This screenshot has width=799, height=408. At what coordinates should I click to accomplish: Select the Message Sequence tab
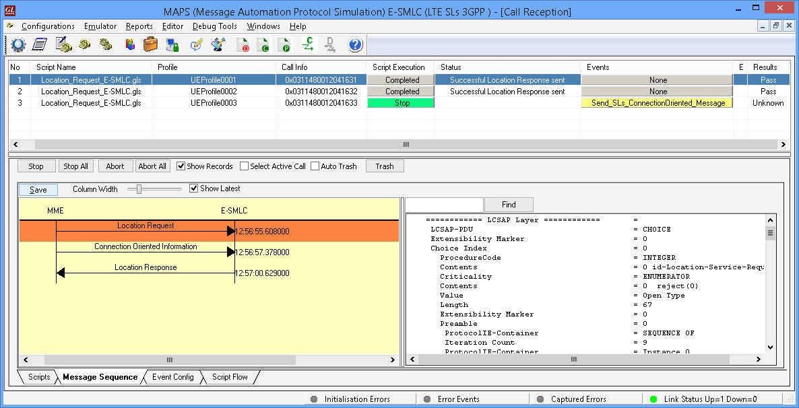point(100,377)
